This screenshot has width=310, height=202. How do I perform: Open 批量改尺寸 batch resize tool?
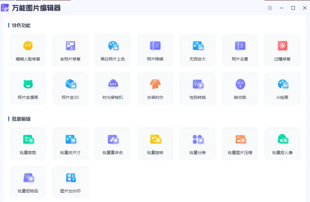pos(70,143)
